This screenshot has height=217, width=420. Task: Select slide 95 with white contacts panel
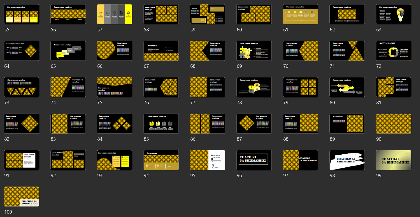pos(208,160)
